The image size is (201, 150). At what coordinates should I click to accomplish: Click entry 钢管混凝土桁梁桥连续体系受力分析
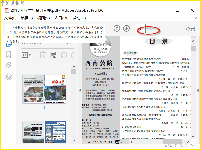coord(141,59)
